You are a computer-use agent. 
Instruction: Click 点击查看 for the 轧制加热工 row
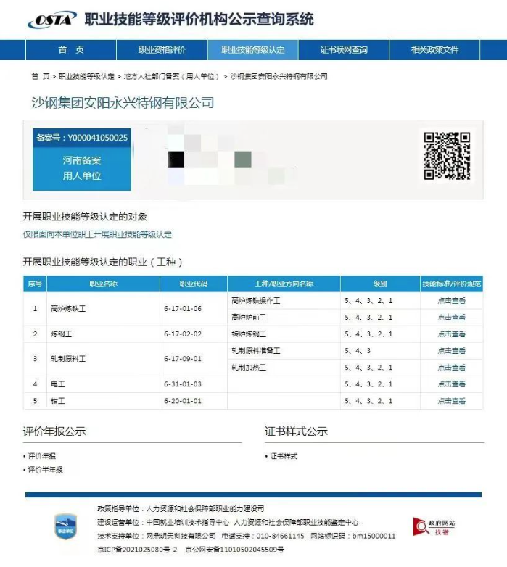click(x=451, y=368)
